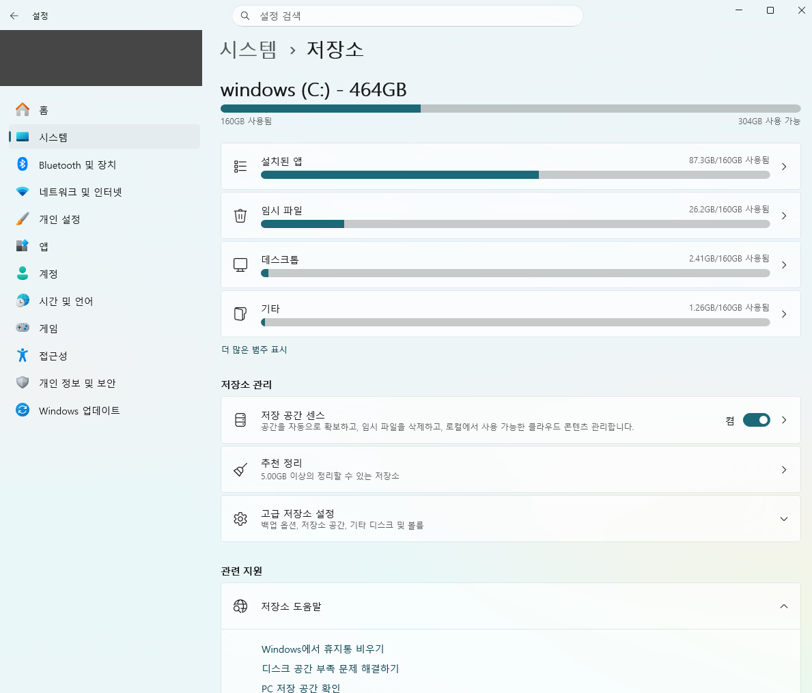Click the Time and language globe icon
Image resolution: width=812 pixels, height=693 pixels.
[x=23, y=300]
